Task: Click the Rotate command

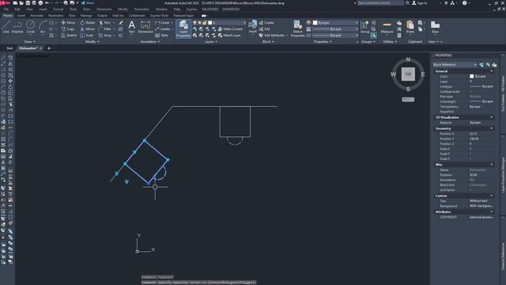Action: (x=88, y=23)
